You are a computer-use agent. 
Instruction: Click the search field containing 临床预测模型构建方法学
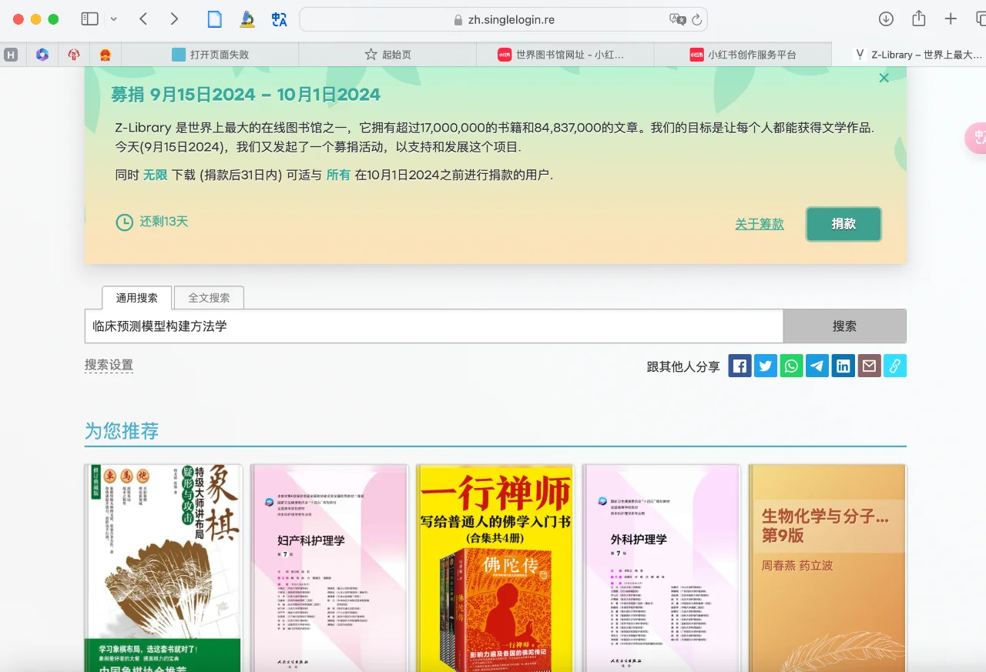[434, 326]
